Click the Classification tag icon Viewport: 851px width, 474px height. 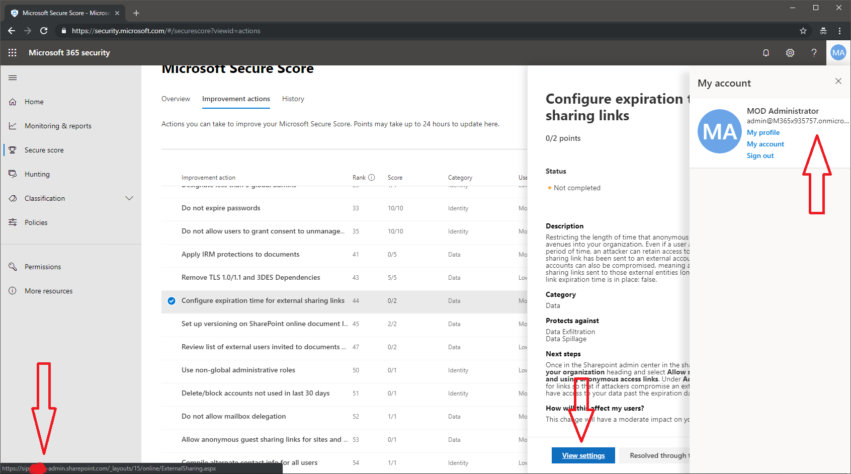(x=13, y=198)
